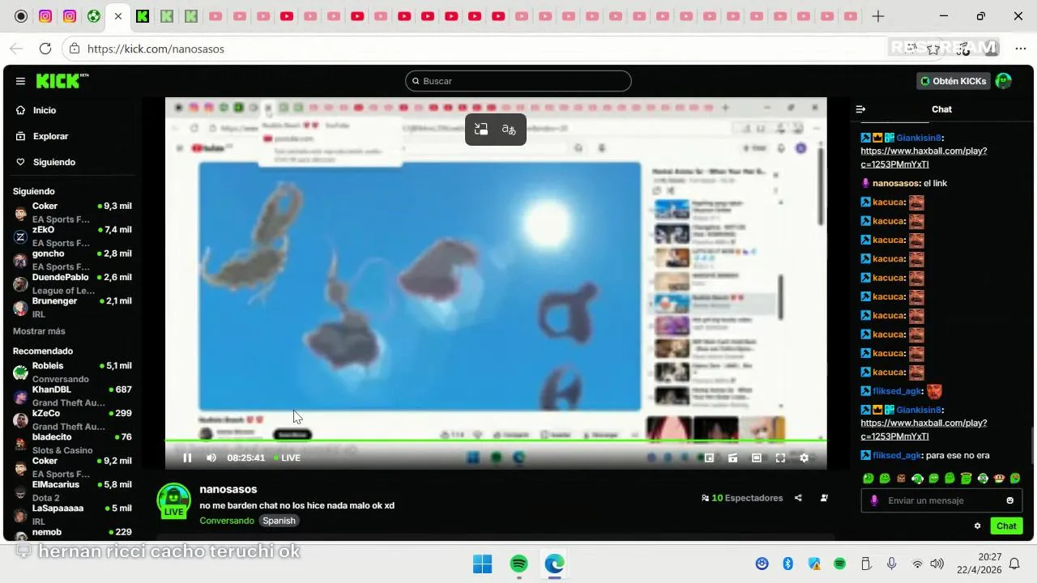Click the share stream icon
This screenshot has width=1037, height=583.
pos(798,498)
